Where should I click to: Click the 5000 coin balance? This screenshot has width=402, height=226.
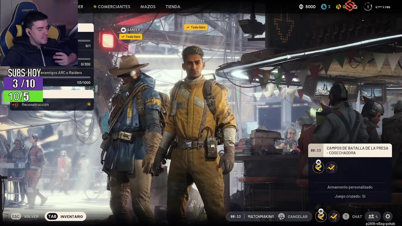click(310, 7)
